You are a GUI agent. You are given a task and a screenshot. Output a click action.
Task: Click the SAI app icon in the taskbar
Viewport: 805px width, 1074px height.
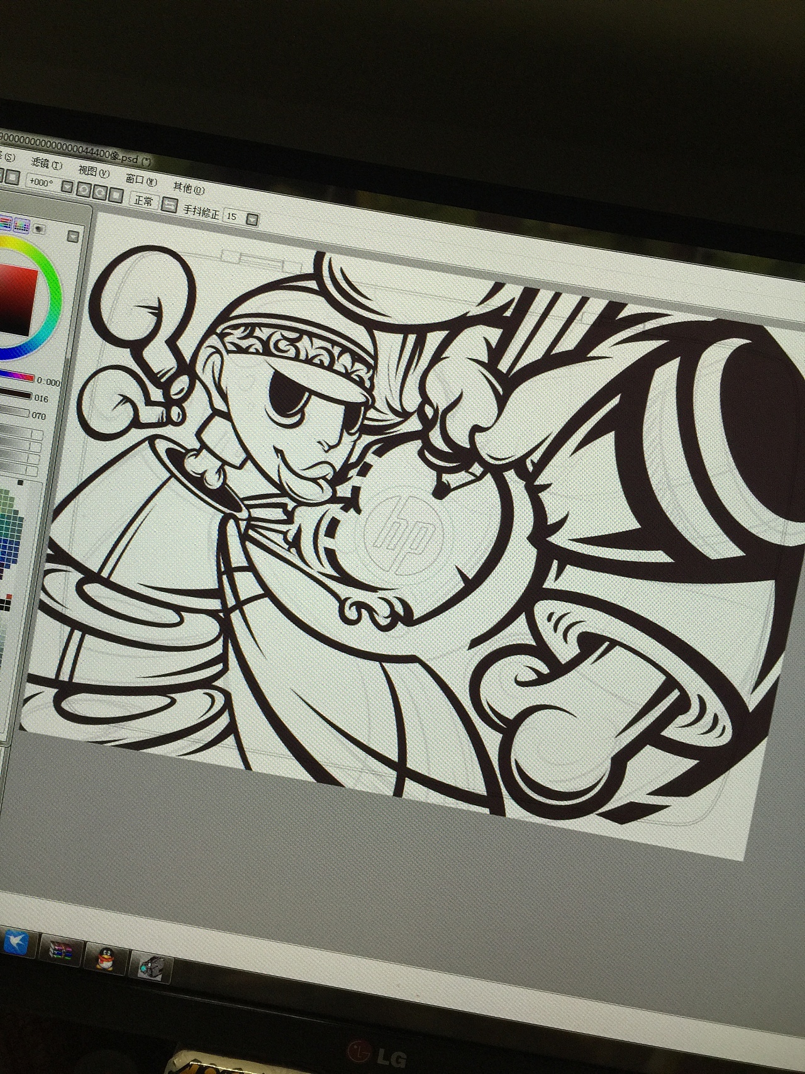click(151, 966)
